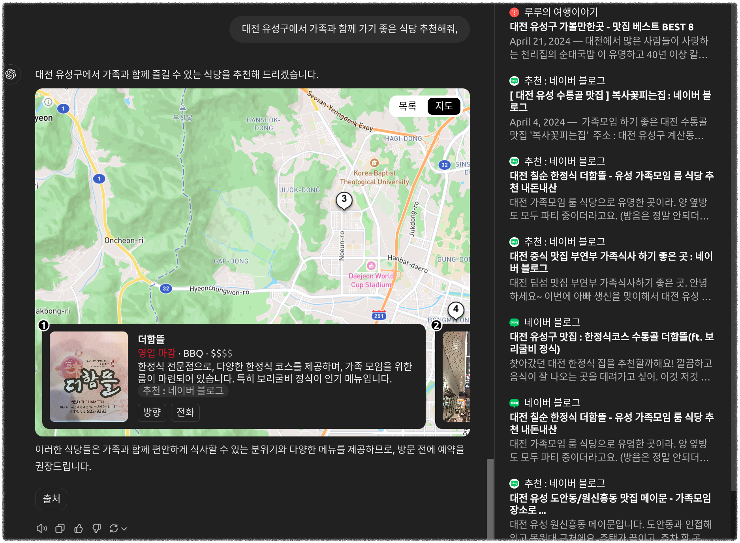
Task: Click the 전화 call button
Action: pyautogui.click(x=185, y=412)
